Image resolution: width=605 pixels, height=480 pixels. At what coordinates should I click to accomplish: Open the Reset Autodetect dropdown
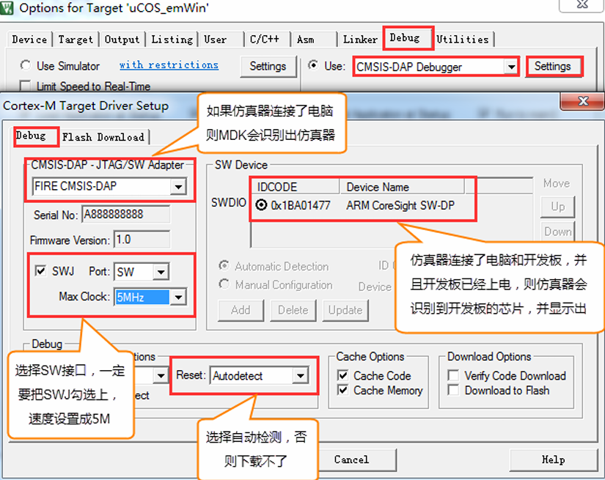[300, 375]
